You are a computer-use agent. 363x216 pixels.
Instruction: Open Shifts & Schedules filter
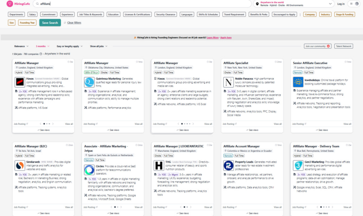click(208, 14)
